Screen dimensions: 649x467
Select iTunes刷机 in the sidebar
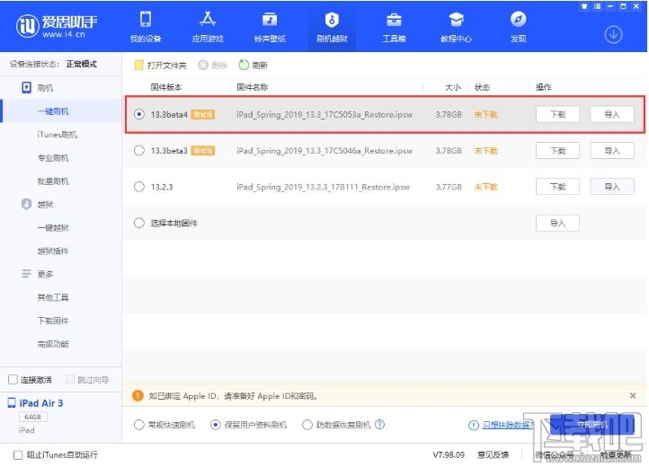(58, 135)
